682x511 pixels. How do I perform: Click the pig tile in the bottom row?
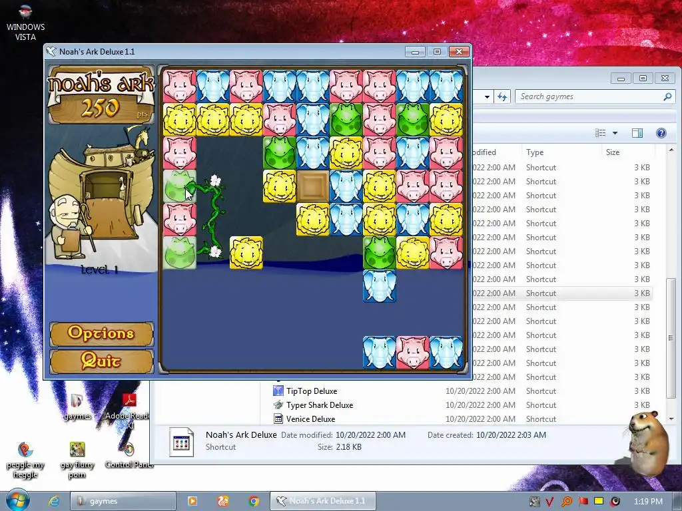412,352
